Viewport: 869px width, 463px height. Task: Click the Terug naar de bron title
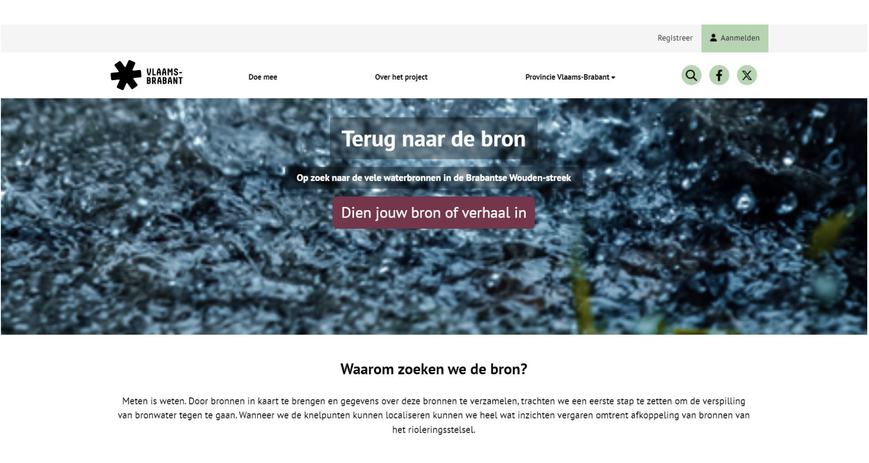[x=434, y=139]
